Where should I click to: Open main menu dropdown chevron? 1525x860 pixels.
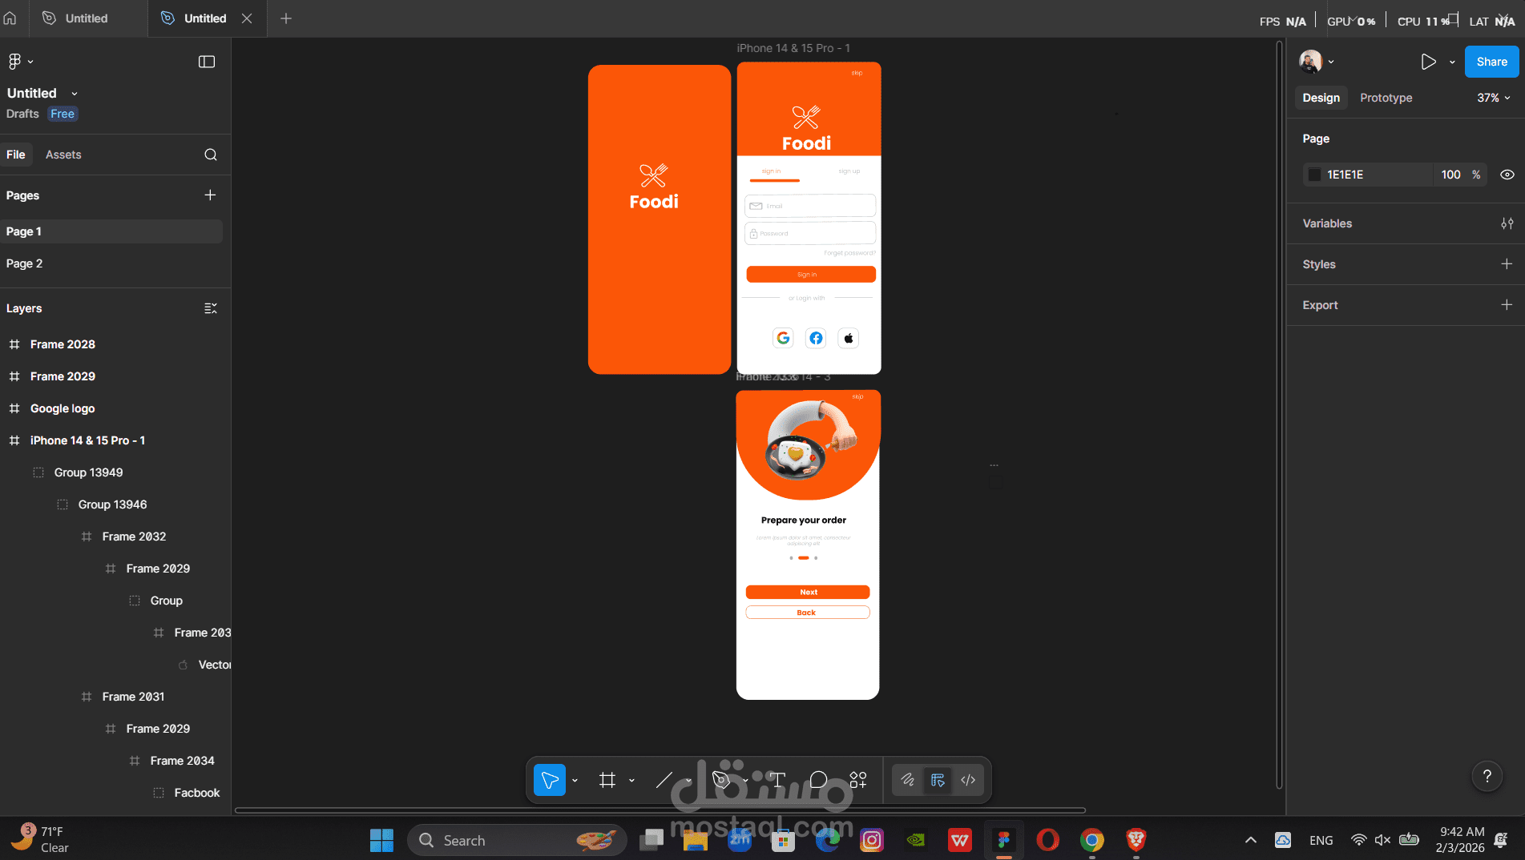tap(30, 61)
